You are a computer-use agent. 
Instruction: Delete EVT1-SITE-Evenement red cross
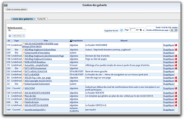[x=176, y=68]
